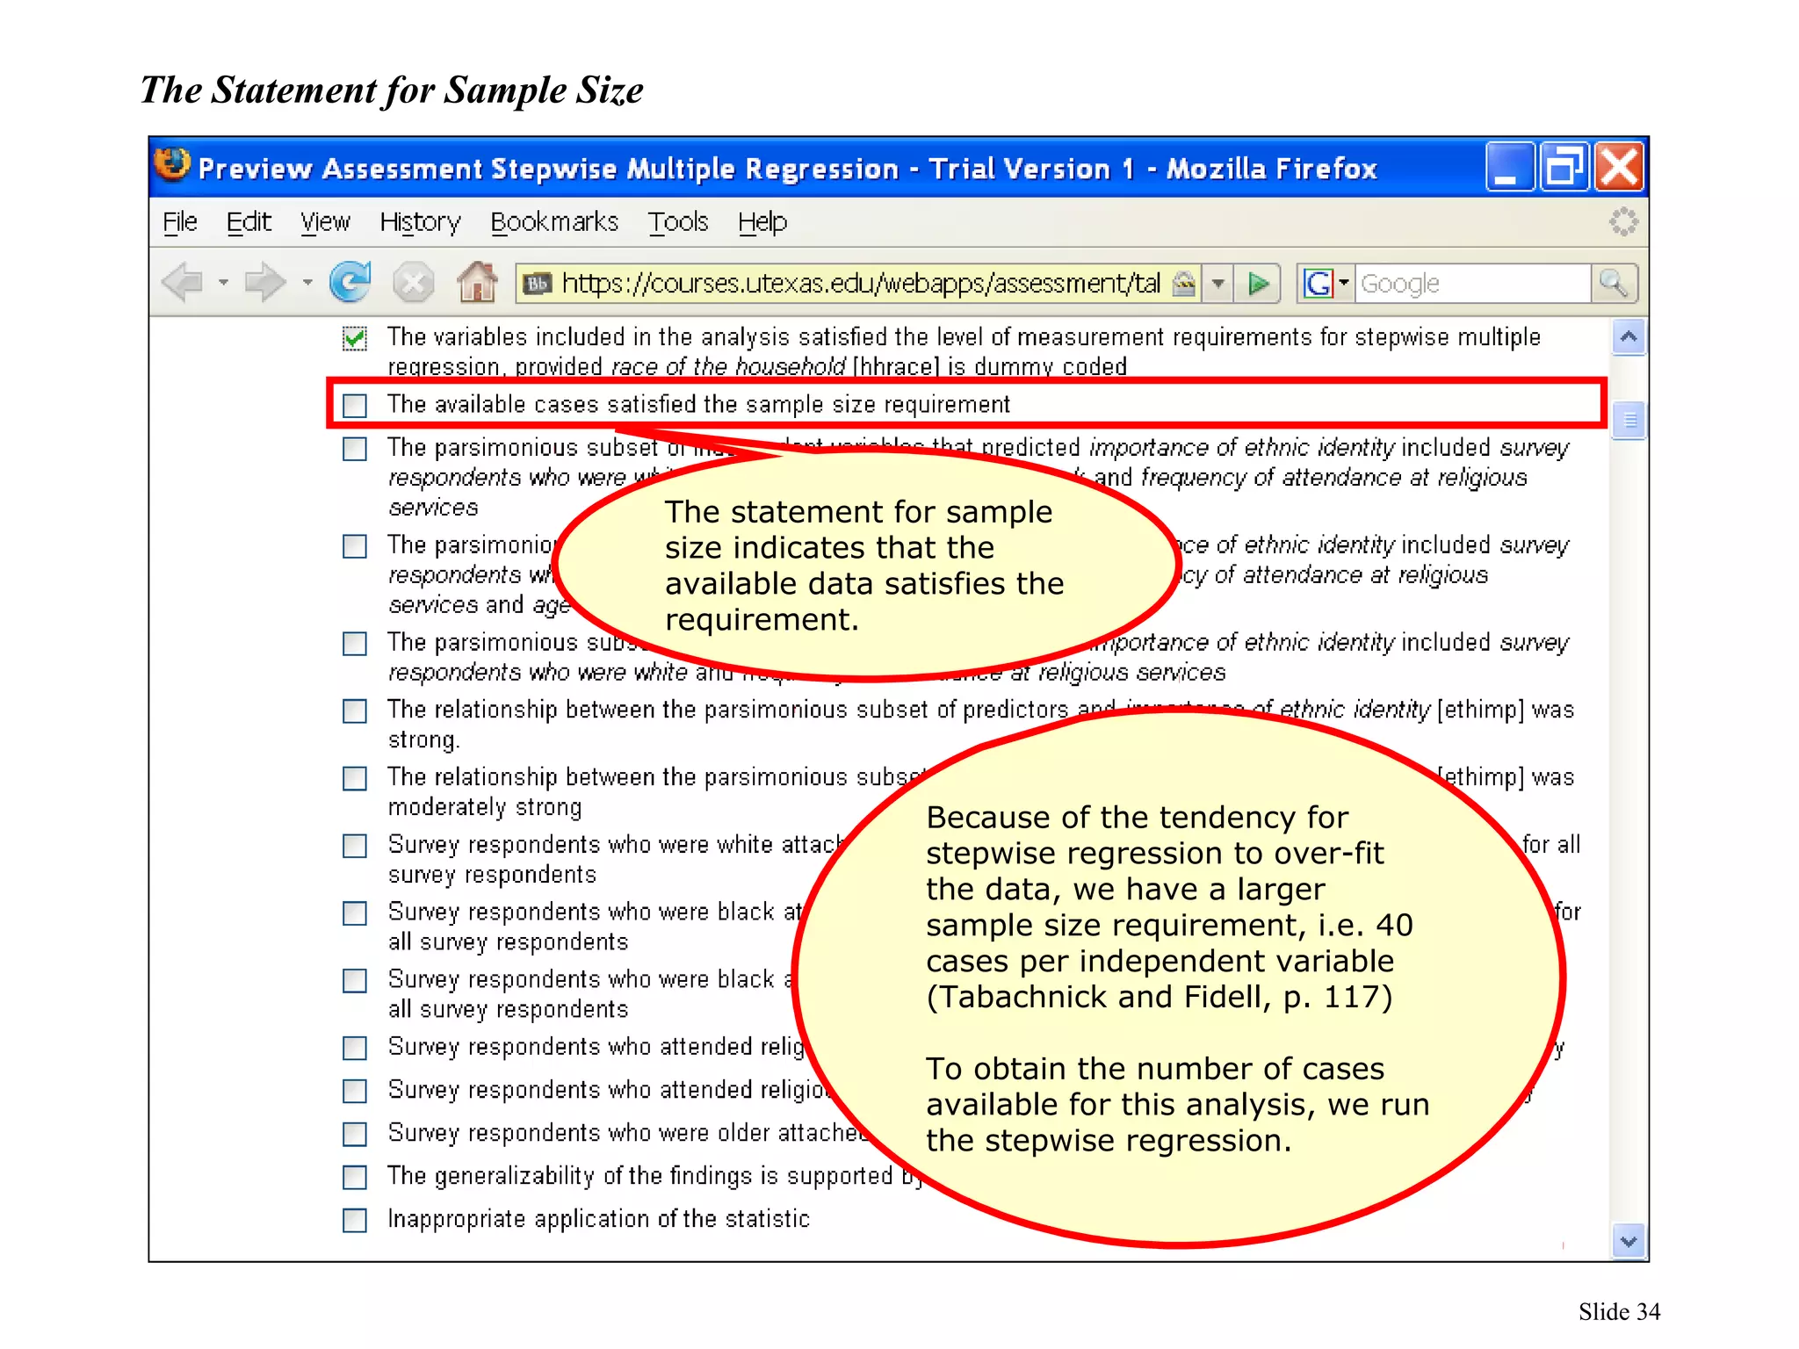Open the search engine selector dropdown
The height and width of the screenshot is (1349, 1799).
[1343, 283]
